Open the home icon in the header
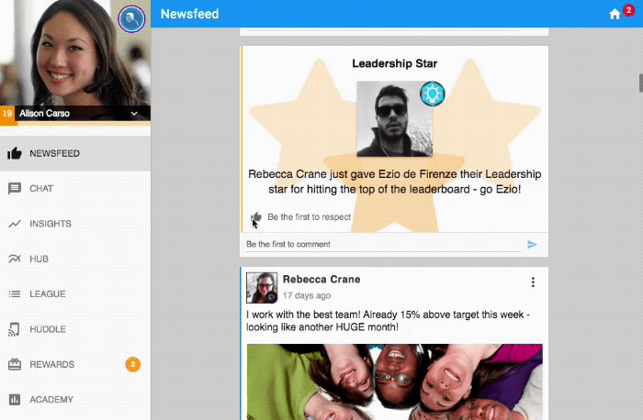Image resolution: width=643 pixels, height=420 pixels. 615,15
